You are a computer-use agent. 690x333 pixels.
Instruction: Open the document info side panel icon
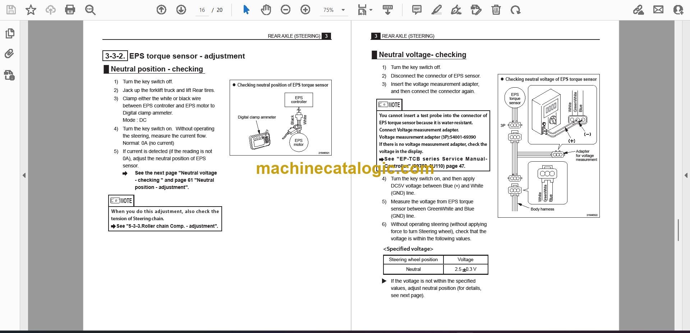(10, 75)
